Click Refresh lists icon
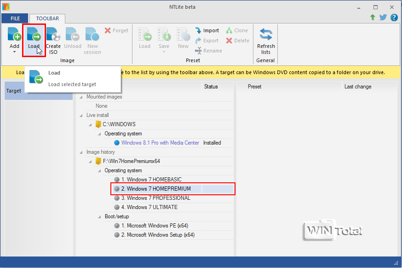 pyautogui.click(x=266, y=34)
